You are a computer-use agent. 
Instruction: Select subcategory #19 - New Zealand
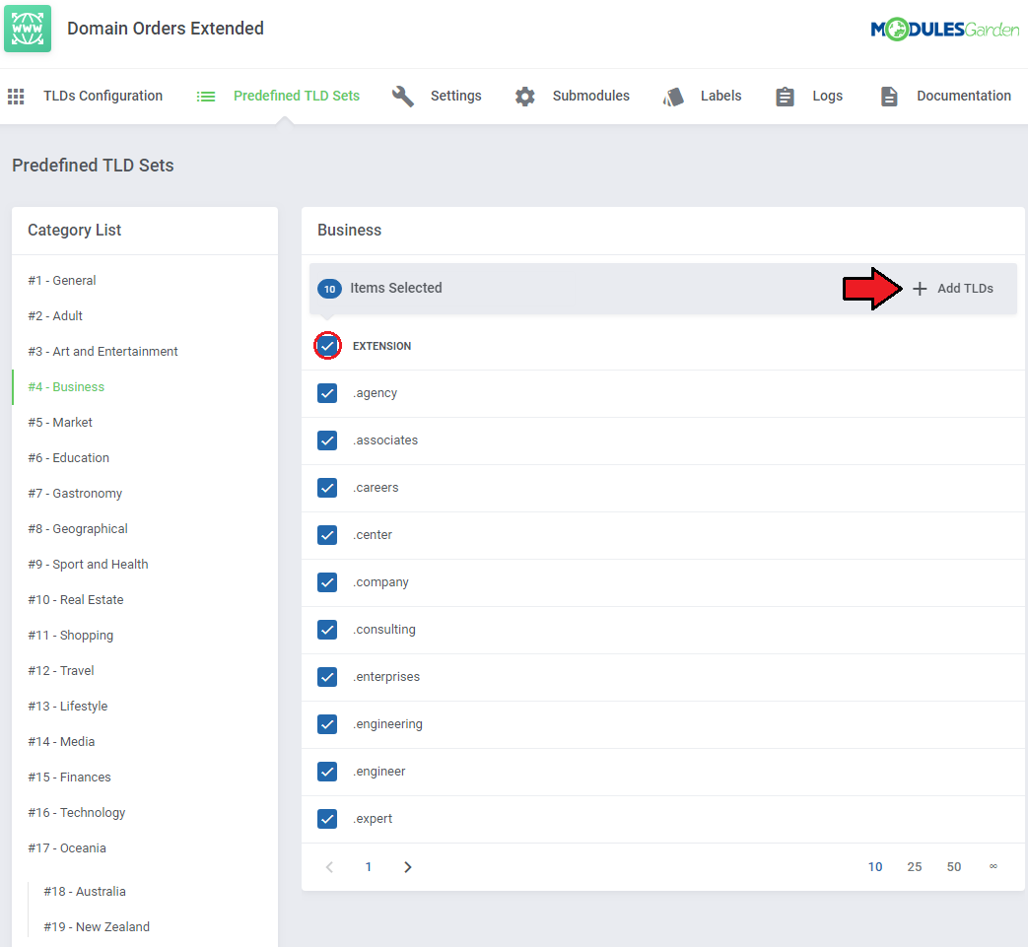(x=97, y=927)
